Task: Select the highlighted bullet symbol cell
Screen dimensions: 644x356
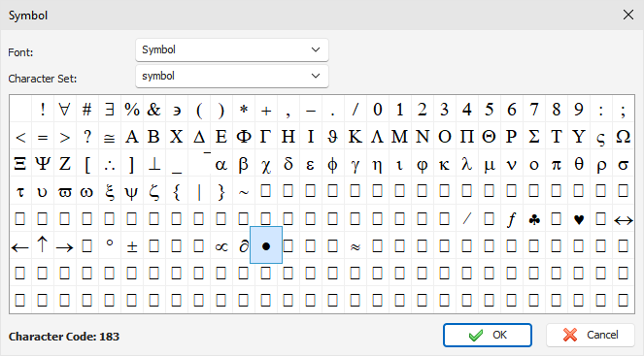Action: [x=266, y=244]
